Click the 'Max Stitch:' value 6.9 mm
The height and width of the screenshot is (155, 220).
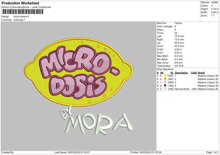point(179,56)
